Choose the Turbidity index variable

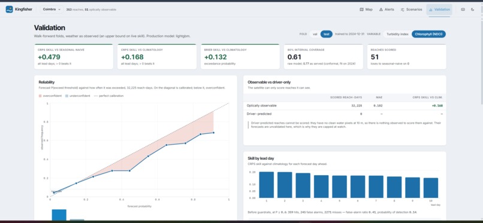click(x=397, y=34)
